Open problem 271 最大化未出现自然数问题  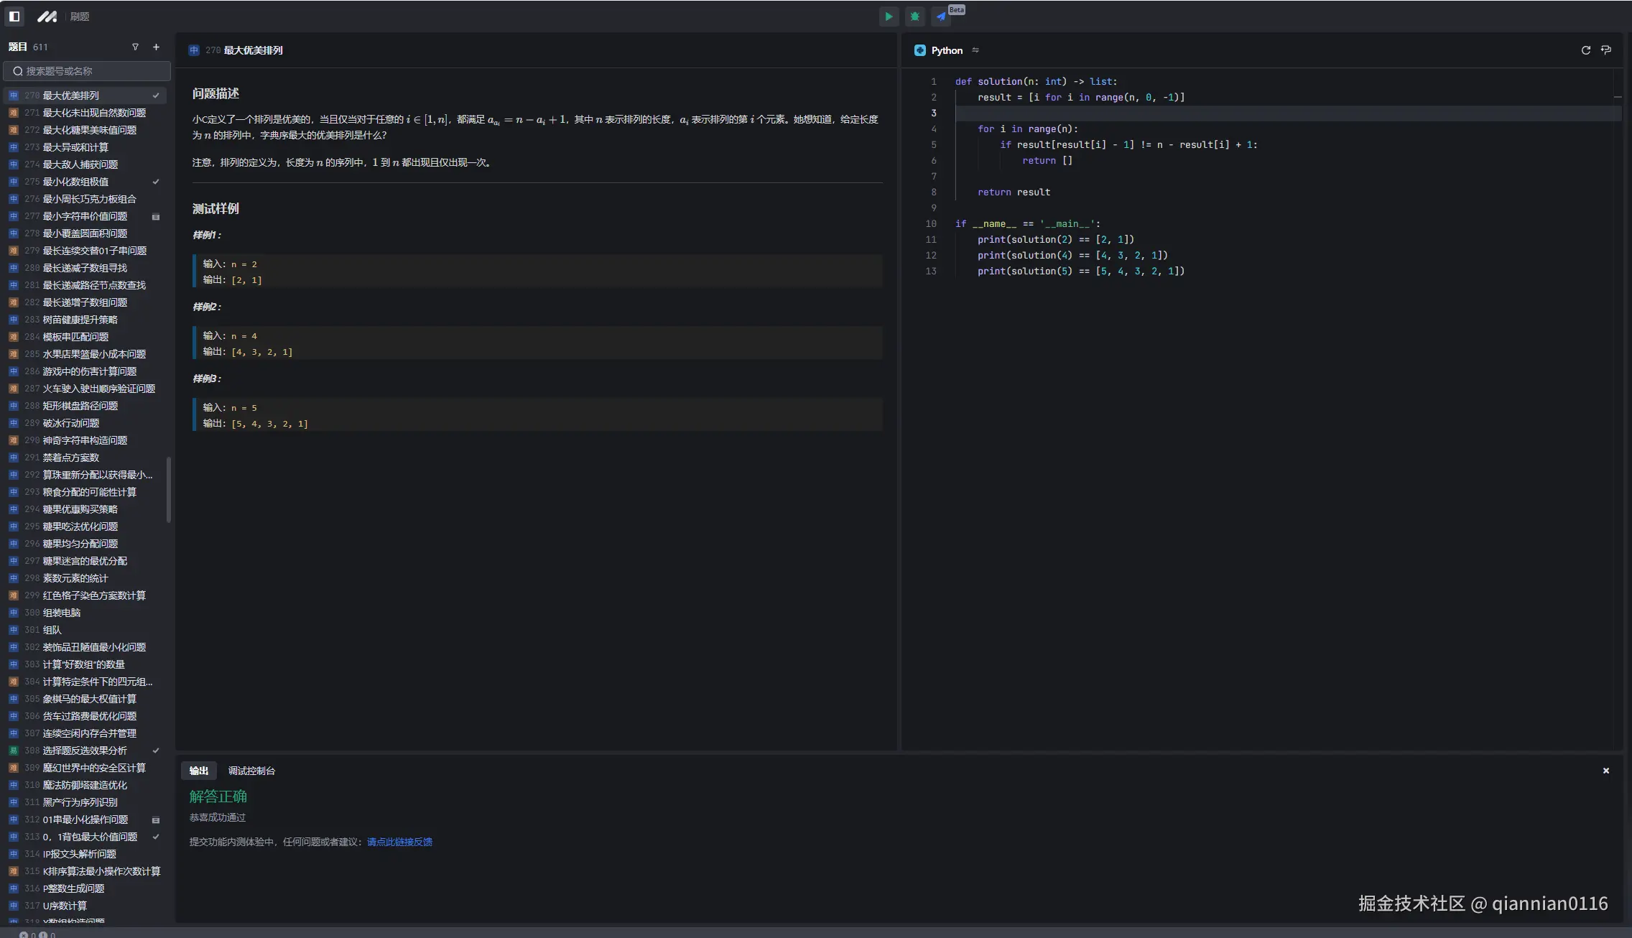click(x=94, y=113)
